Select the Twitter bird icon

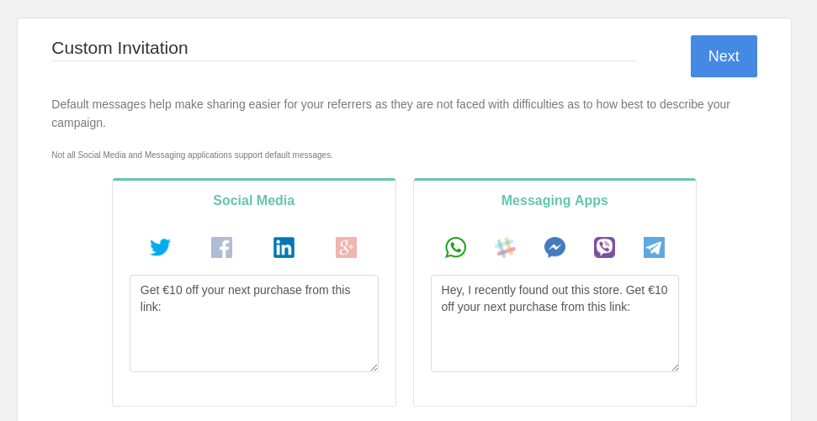tap(160, 247)
